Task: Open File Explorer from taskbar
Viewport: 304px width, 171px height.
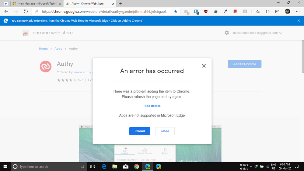Action: (115, 166)
